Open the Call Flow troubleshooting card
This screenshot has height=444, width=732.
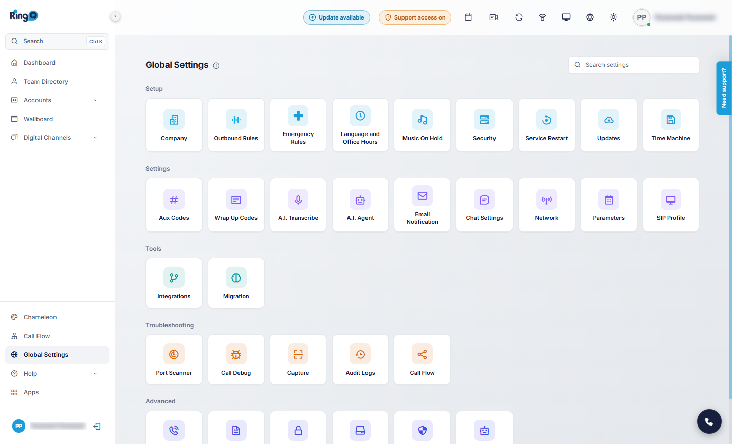[x=423, y=360]
